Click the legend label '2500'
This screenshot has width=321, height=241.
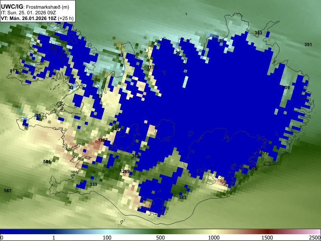(315, 238)
